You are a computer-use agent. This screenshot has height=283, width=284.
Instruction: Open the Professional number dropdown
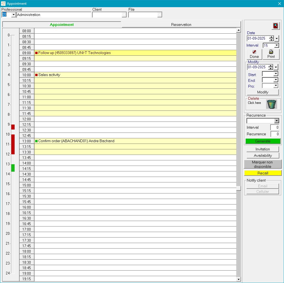[13, 15]
